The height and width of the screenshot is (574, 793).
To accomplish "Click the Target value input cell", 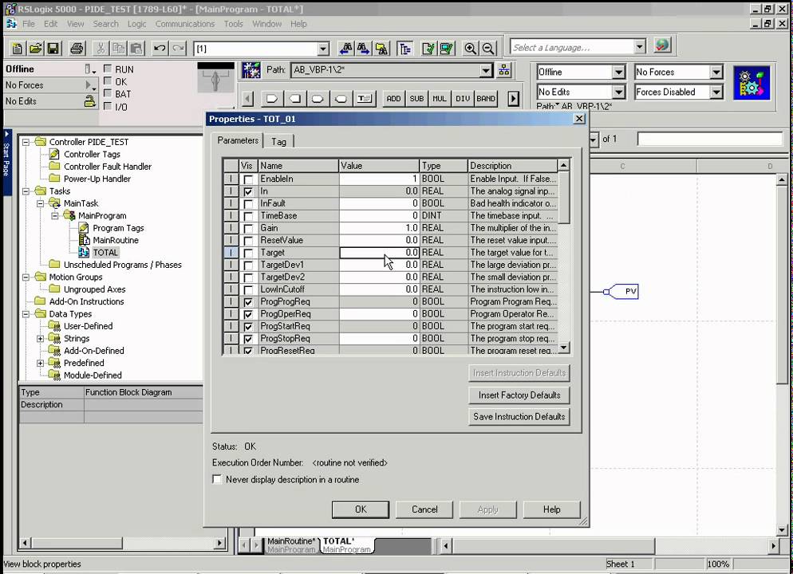I will 379,253.
